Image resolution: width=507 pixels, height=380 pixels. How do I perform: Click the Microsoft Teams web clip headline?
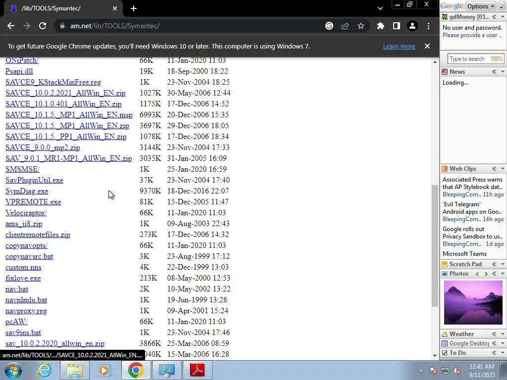[x=464, y=254]
